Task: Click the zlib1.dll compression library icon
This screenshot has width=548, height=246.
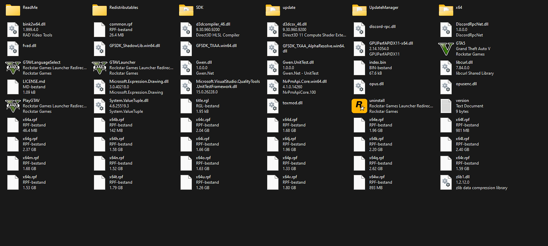Action: coord(446,182)
